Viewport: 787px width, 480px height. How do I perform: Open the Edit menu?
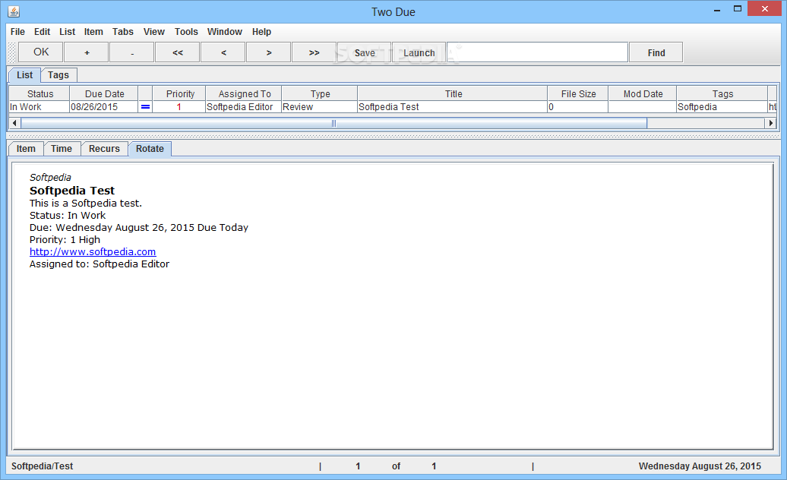click(x=43, y=32)
